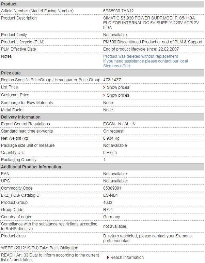
Task: Click the red arrow before Reach Information
Action: pos(108,258)
